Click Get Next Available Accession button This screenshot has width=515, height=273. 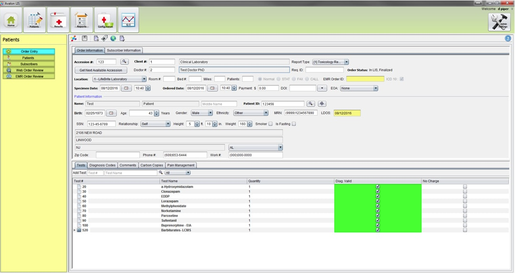click(x=101, y=70)
